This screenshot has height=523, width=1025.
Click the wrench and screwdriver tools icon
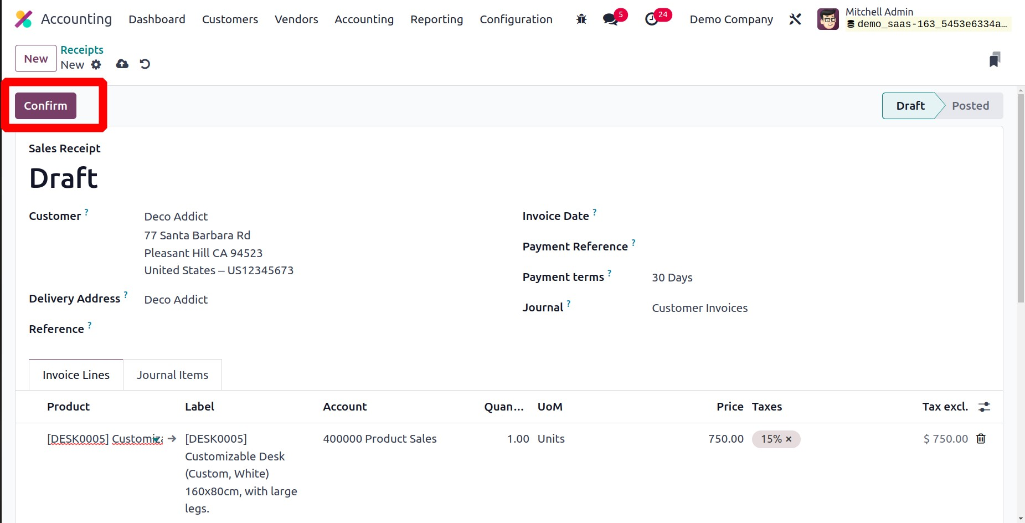tap(795, 19)
